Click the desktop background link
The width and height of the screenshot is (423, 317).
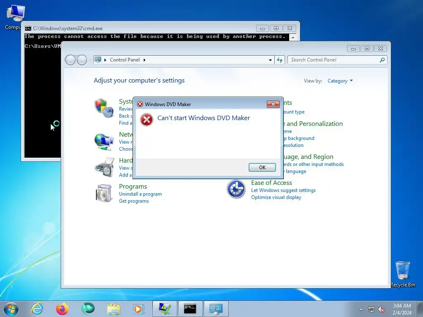click(x=299, y=138)
